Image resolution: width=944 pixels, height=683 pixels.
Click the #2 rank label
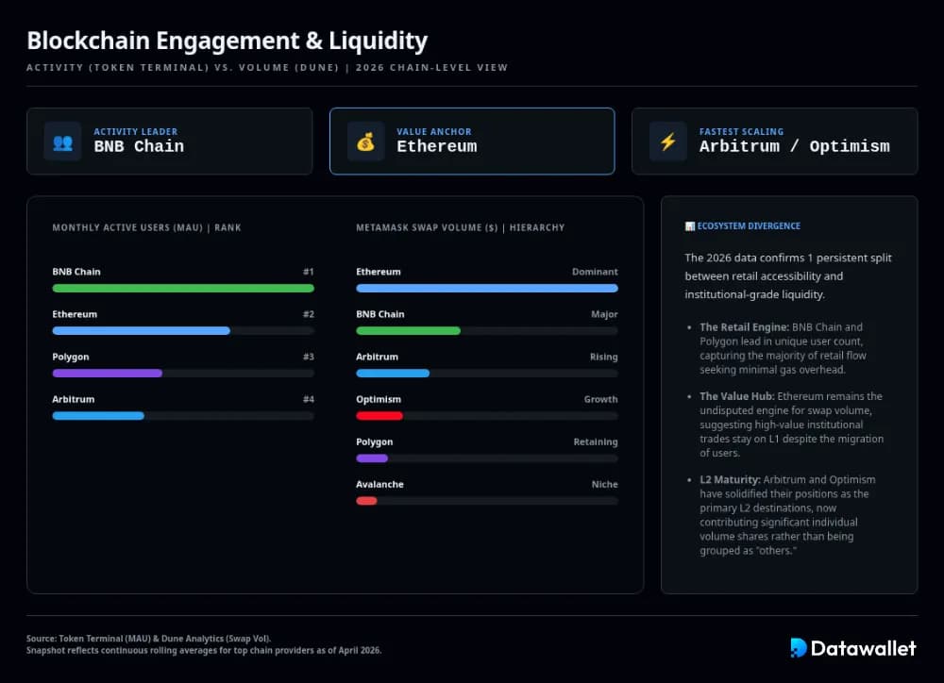[309, 314]
